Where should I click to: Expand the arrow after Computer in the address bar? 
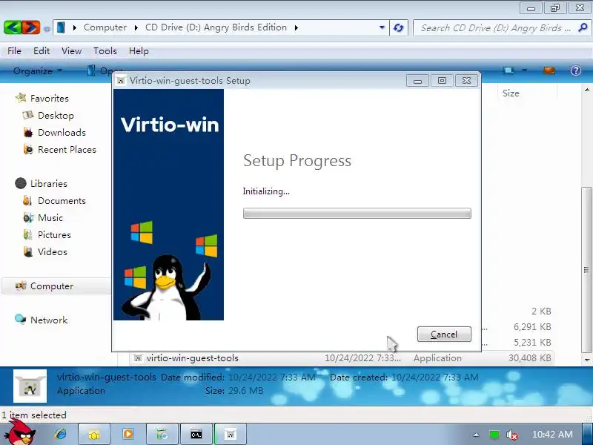click(x=136, y=27)
